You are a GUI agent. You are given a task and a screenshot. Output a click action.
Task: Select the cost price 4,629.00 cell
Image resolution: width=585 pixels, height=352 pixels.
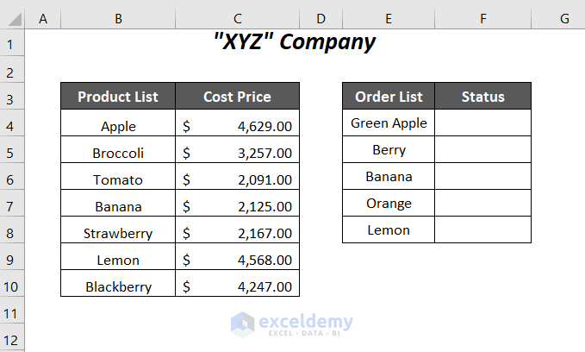point(237,127)
